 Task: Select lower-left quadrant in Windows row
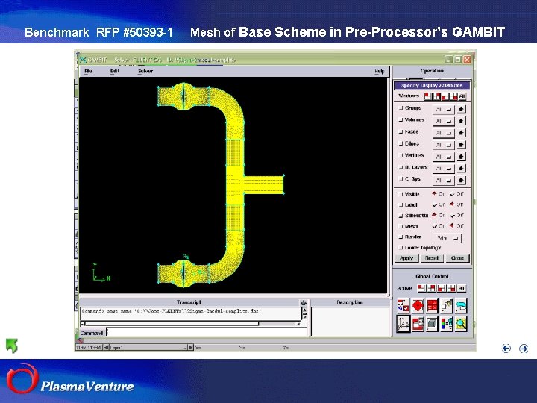(445, 96)
